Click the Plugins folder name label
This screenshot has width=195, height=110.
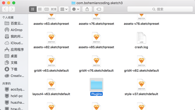click(96, 94)
